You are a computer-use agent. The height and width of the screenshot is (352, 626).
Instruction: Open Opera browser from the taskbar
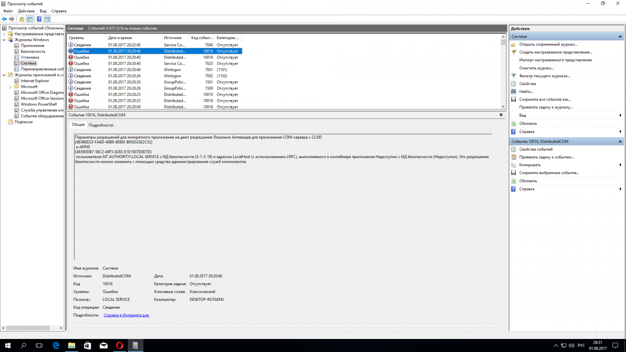pyautogui.click(x=119, y=345)
